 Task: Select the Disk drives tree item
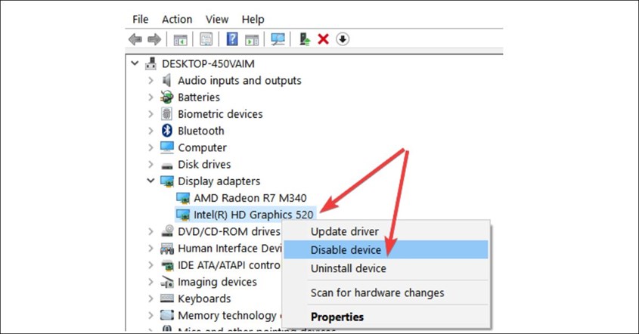point(204,164)
